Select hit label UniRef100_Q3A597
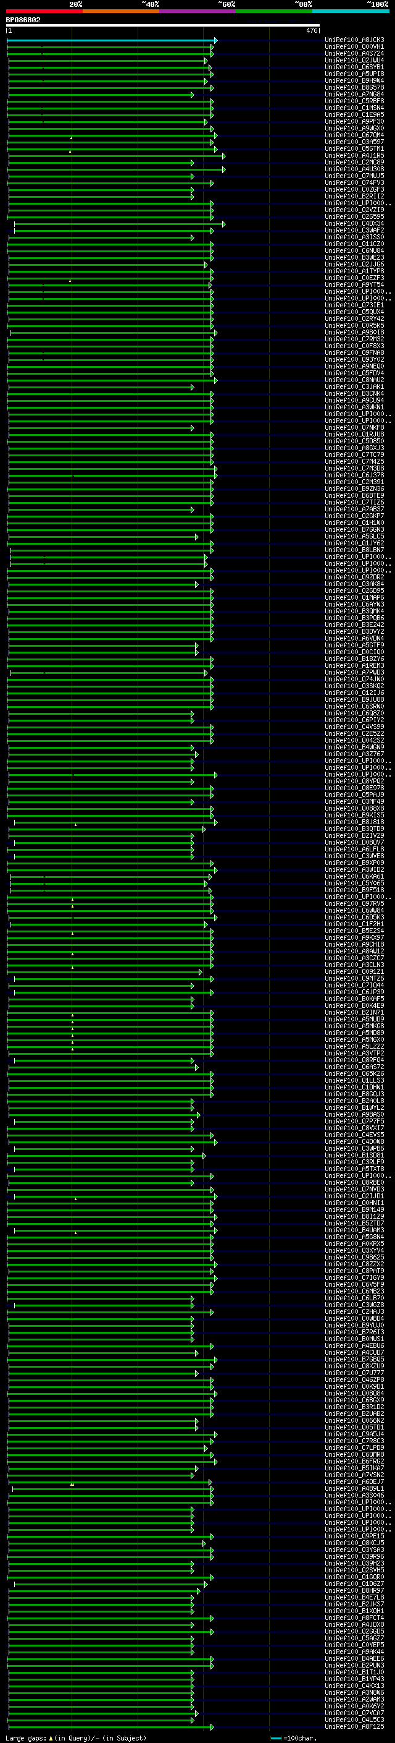The image size is (395, 1743). tap(354, 142)
